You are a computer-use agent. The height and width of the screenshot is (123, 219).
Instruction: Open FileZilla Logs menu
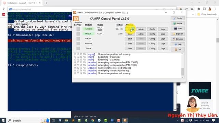click(163, 39)
